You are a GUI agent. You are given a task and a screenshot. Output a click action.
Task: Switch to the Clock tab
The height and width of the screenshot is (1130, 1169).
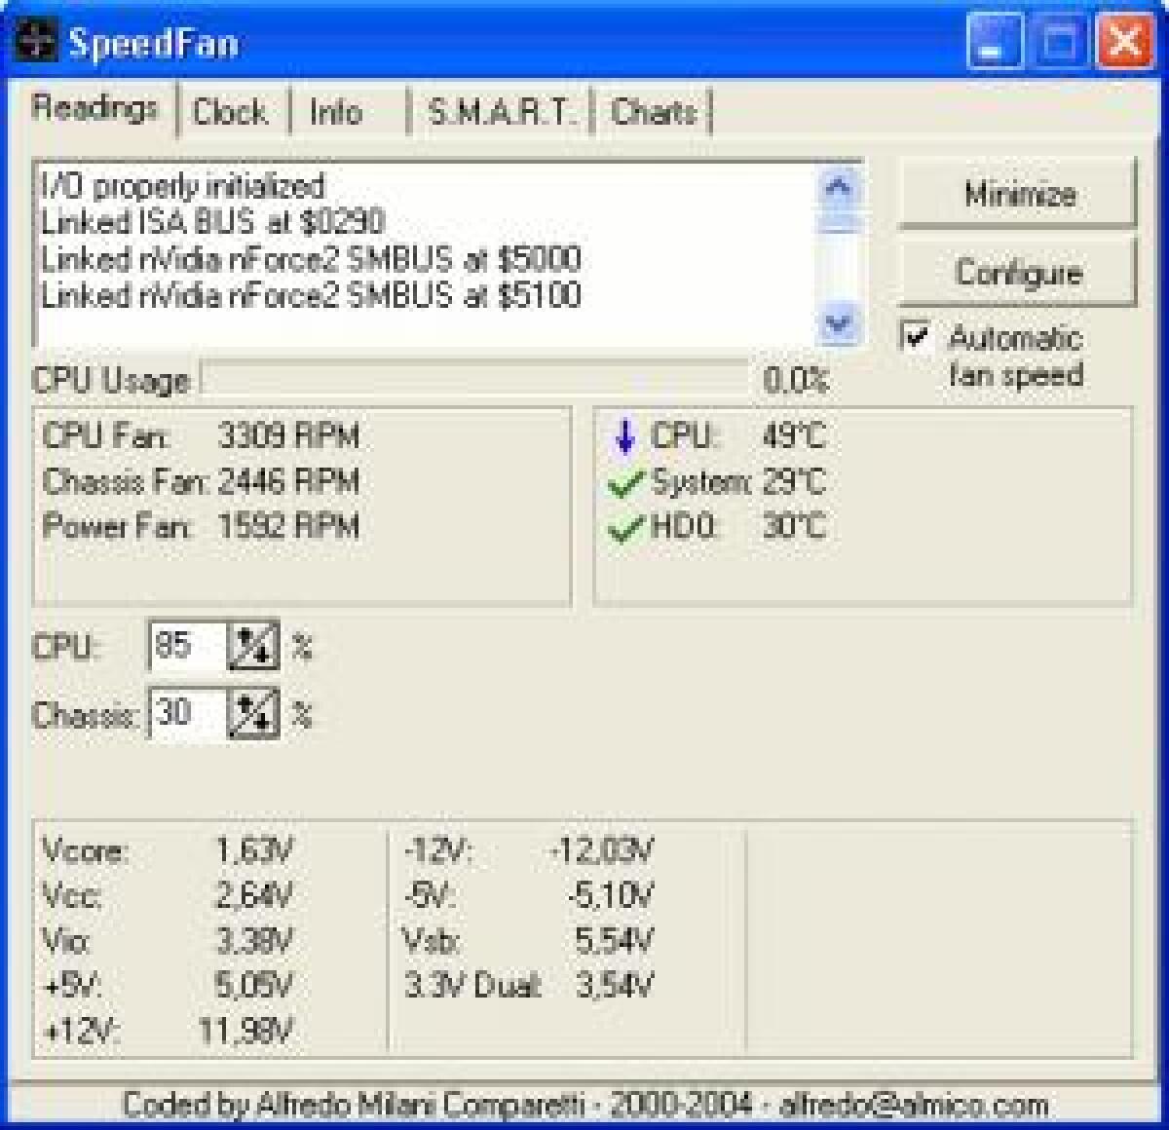[230, 112]
